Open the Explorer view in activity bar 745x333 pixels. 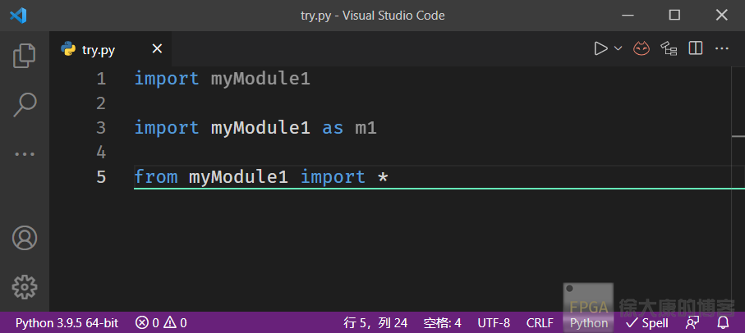[x=25, y=56]
